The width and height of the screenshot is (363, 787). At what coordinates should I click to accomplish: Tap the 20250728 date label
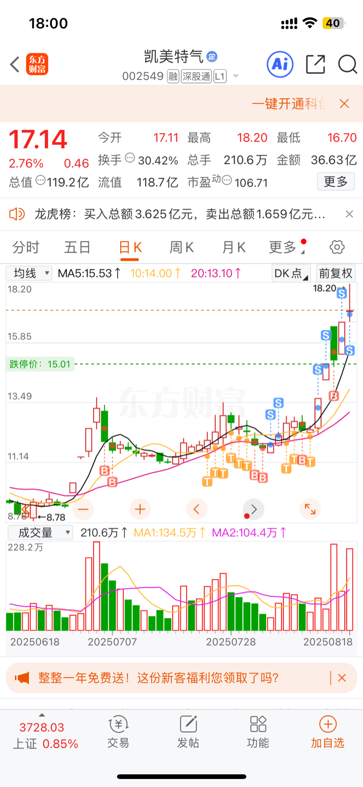tap(231, 642)
